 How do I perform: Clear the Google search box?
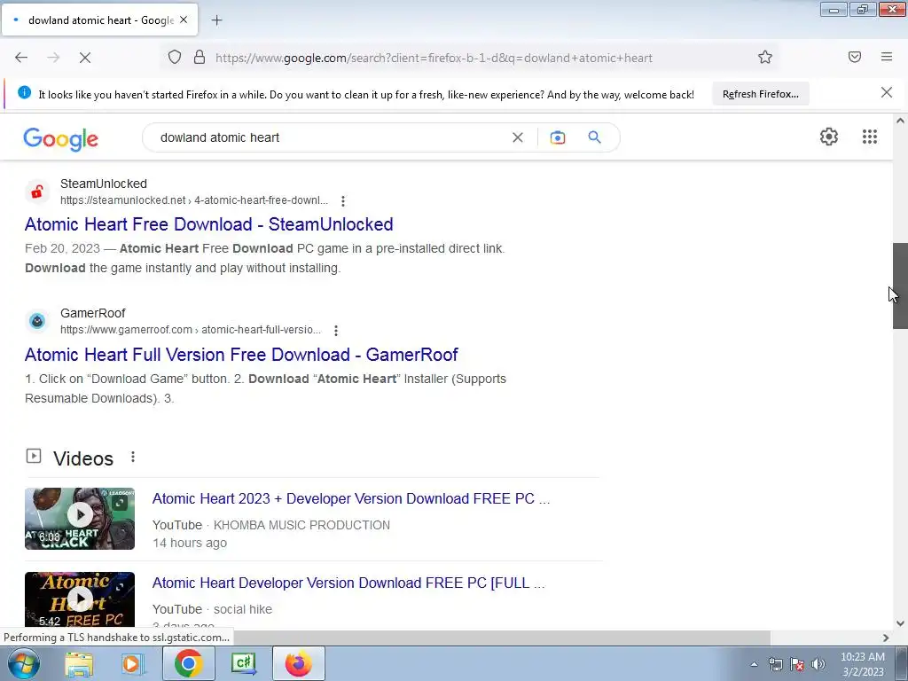click(518, 137)
